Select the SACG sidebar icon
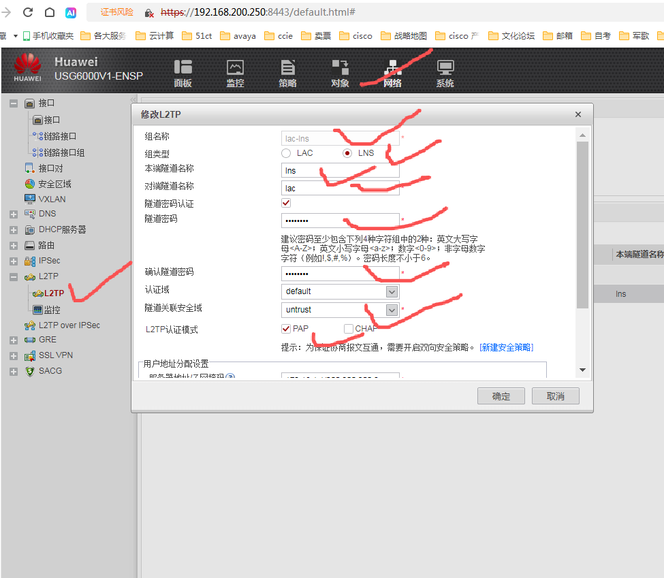The height and width of the screenshot is (578, 664). pyautogui.click(x=29, y=370)
